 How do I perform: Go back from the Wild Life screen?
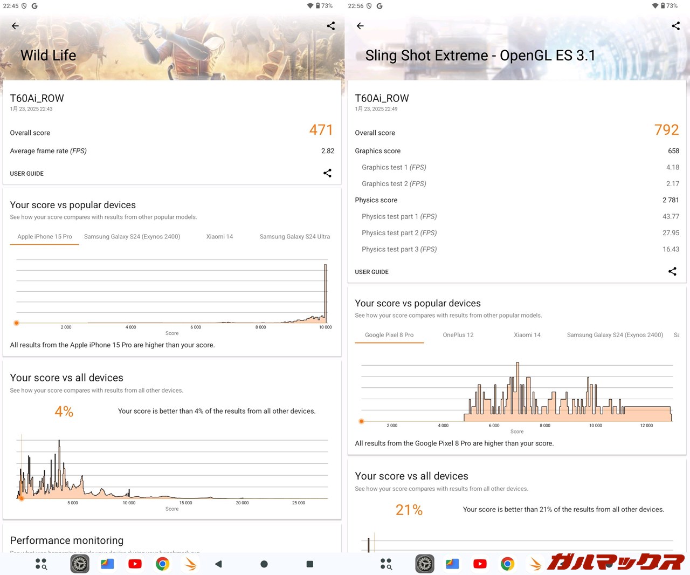(15, 25)
